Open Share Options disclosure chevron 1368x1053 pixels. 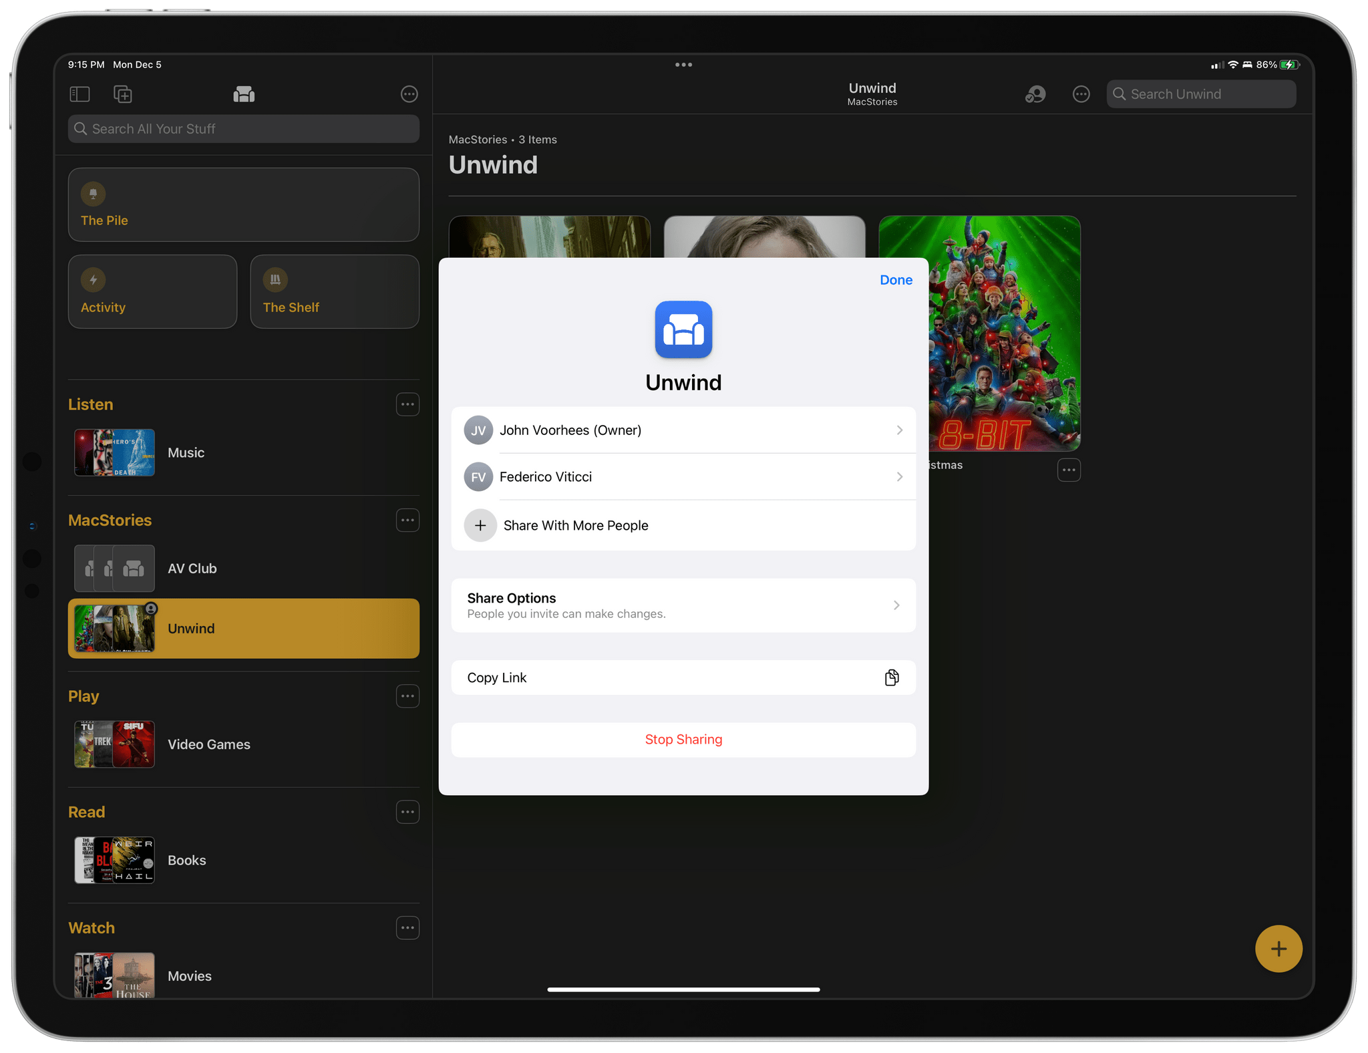[896, 605]
